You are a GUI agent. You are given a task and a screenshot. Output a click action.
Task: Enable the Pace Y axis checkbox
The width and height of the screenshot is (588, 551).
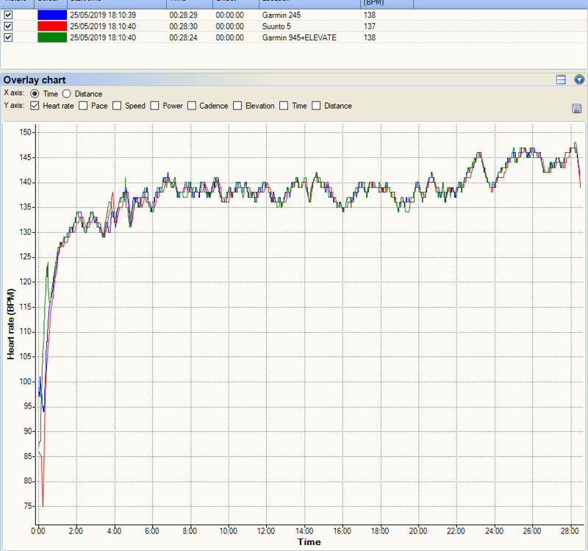[83, 106]
